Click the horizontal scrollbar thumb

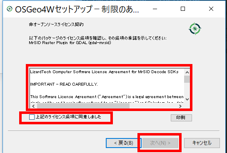83,106
